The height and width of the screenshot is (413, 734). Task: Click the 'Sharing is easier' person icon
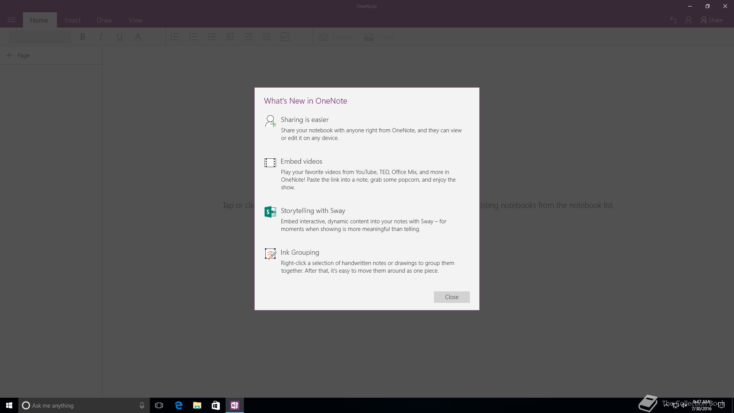pyautogui.click(x=270, y=121)
